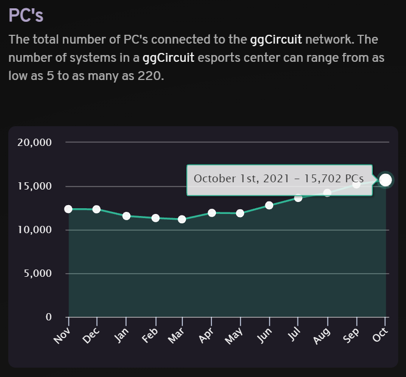Click the October 1st, 2021 tooltip
The height and width of the screenshot is (377, 406).
[x=280, y=180]
